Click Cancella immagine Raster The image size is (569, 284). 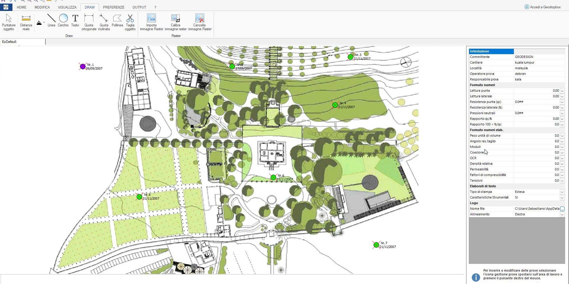(200, 22)
